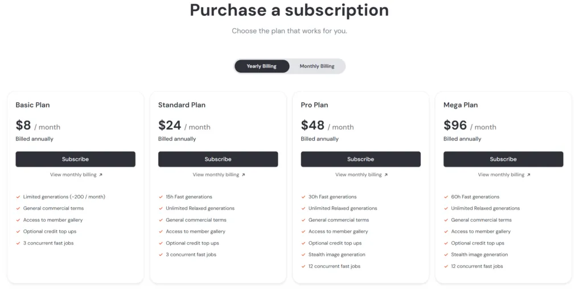
Task: Click checkmark next to Limited generations
Action: [18, 197]
